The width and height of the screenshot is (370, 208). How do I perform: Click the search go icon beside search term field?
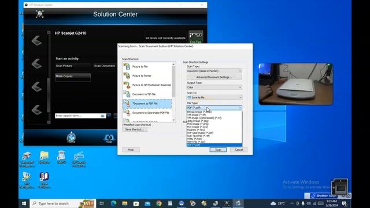click(x=103, y=116)
